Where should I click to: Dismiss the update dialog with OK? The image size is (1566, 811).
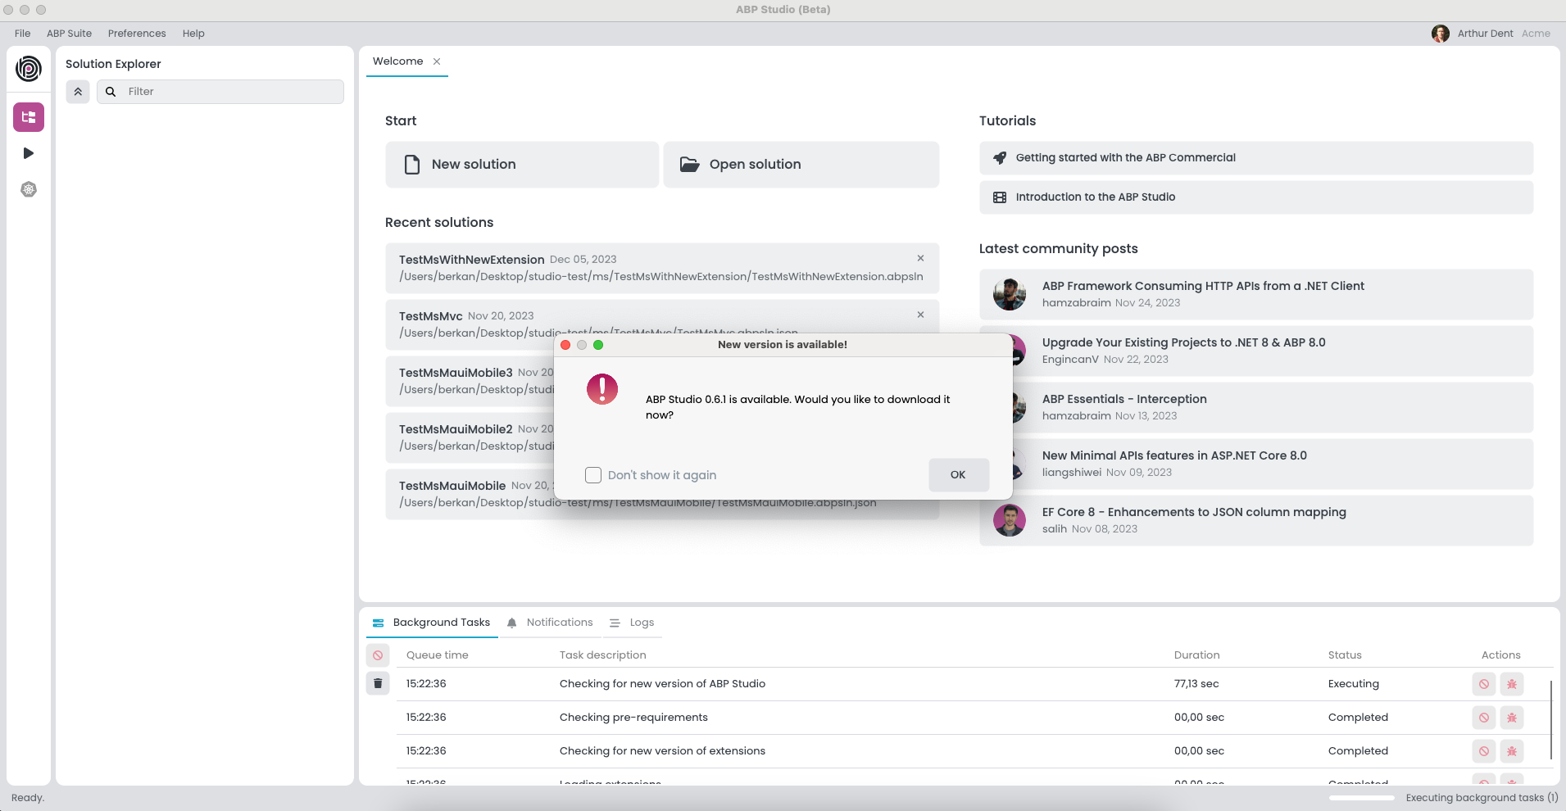[x=959, y=475]
